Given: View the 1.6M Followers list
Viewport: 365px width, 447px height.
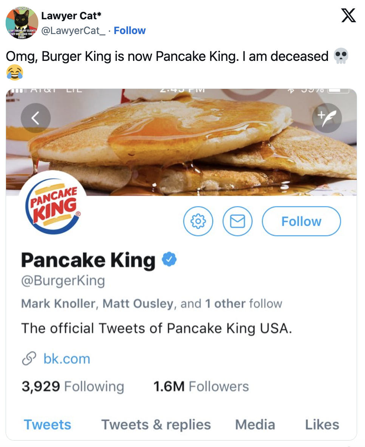Looking at the screenshot, I should pos(201,386).
